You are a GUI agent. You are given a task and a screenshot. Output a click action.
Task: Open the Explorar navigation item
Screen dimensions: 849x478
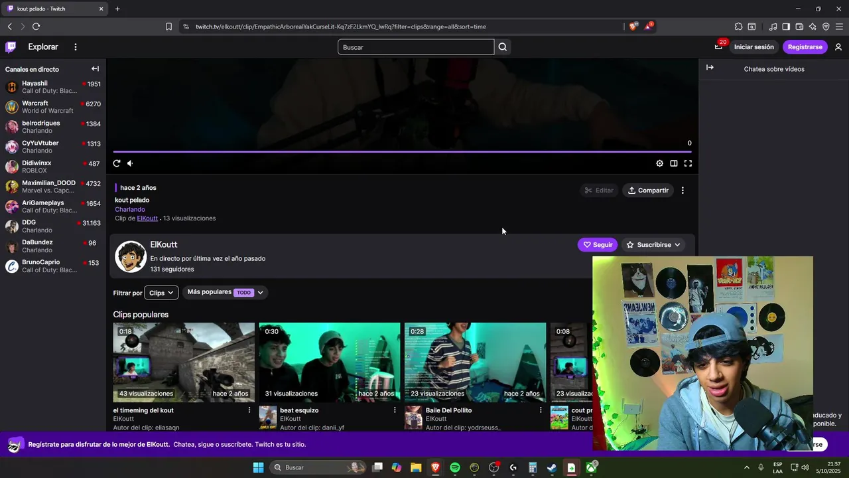click(43, 47)
